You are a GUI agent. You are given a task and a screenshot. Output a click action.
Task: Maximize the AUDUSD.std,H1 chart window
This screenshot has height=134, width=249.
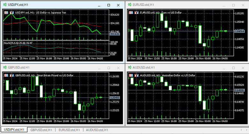pos(233,68)
